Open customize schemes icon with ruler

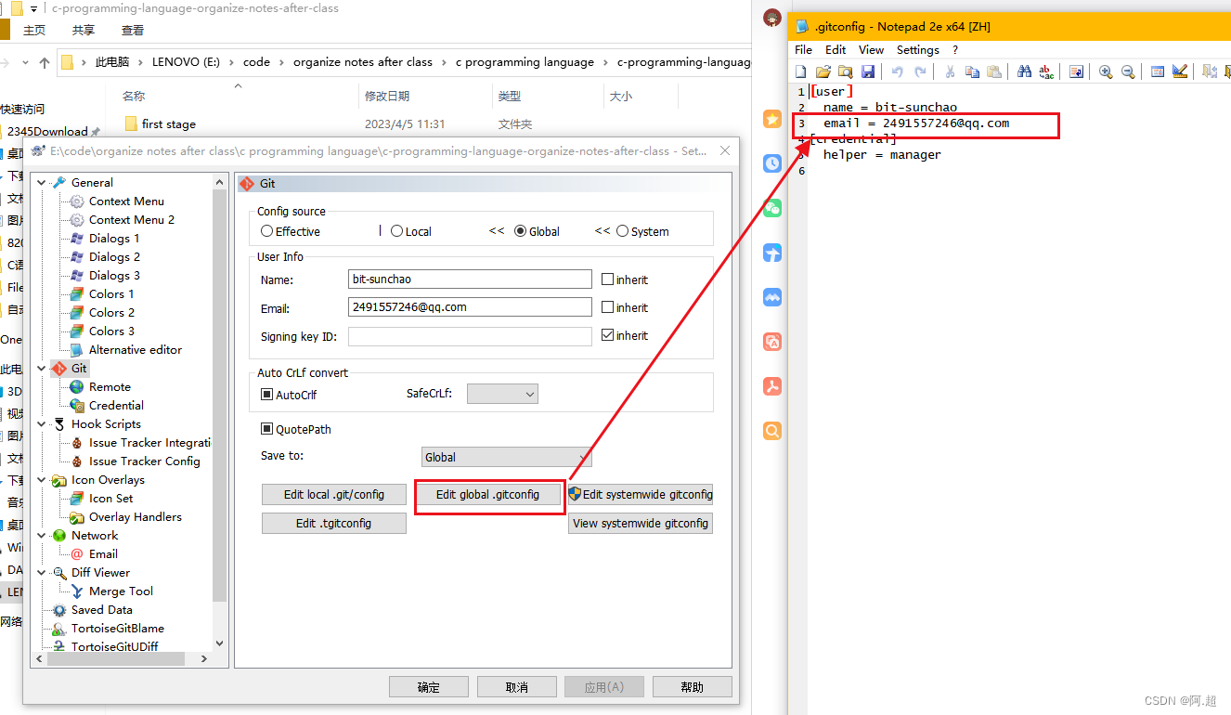(1180, 71)
